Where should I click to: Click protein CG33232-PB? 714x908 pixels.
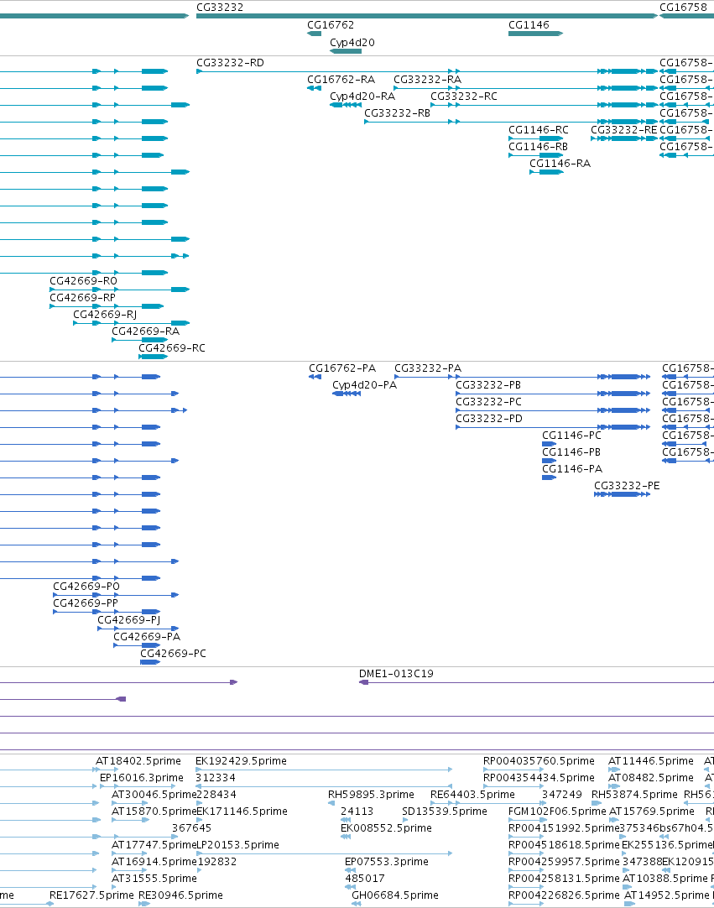coord(553,394)
